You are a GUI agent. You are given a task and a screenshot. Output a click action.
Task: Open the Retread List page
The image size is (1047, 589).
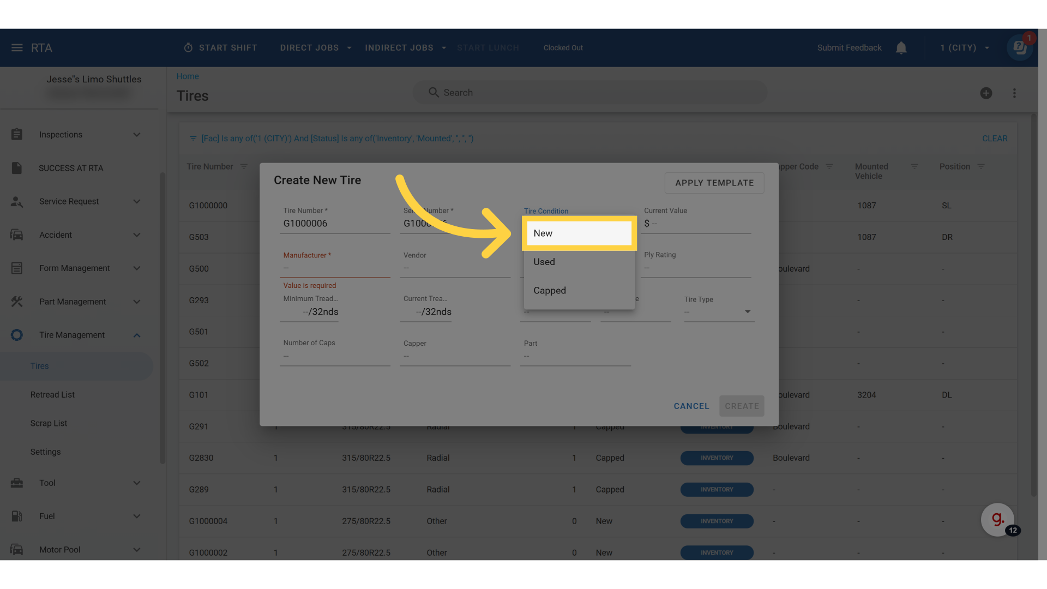coord(52,395)
